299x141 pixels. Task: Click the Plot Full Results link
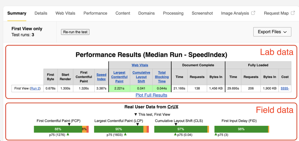pos(152,95)
